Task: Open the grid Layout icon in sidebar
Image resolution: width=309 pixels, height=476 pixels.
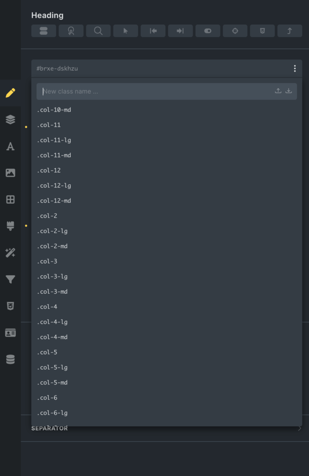Action: point(10,199)
